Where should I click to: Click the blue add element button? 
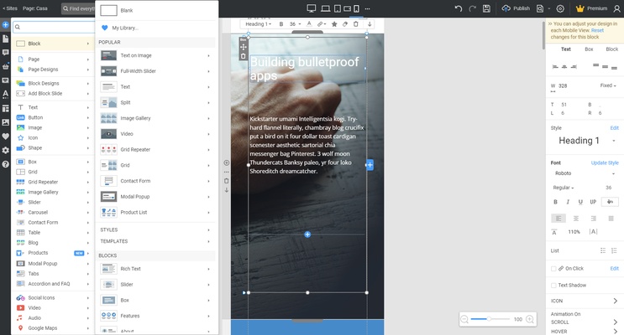tap(5, 24)
